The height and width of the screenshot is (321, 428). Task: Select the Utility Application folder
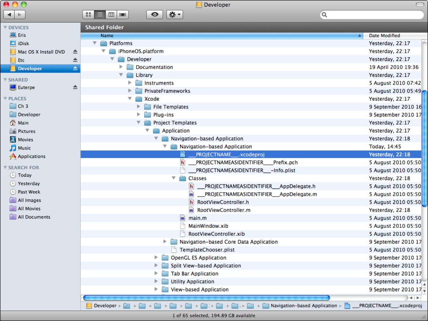251,282
